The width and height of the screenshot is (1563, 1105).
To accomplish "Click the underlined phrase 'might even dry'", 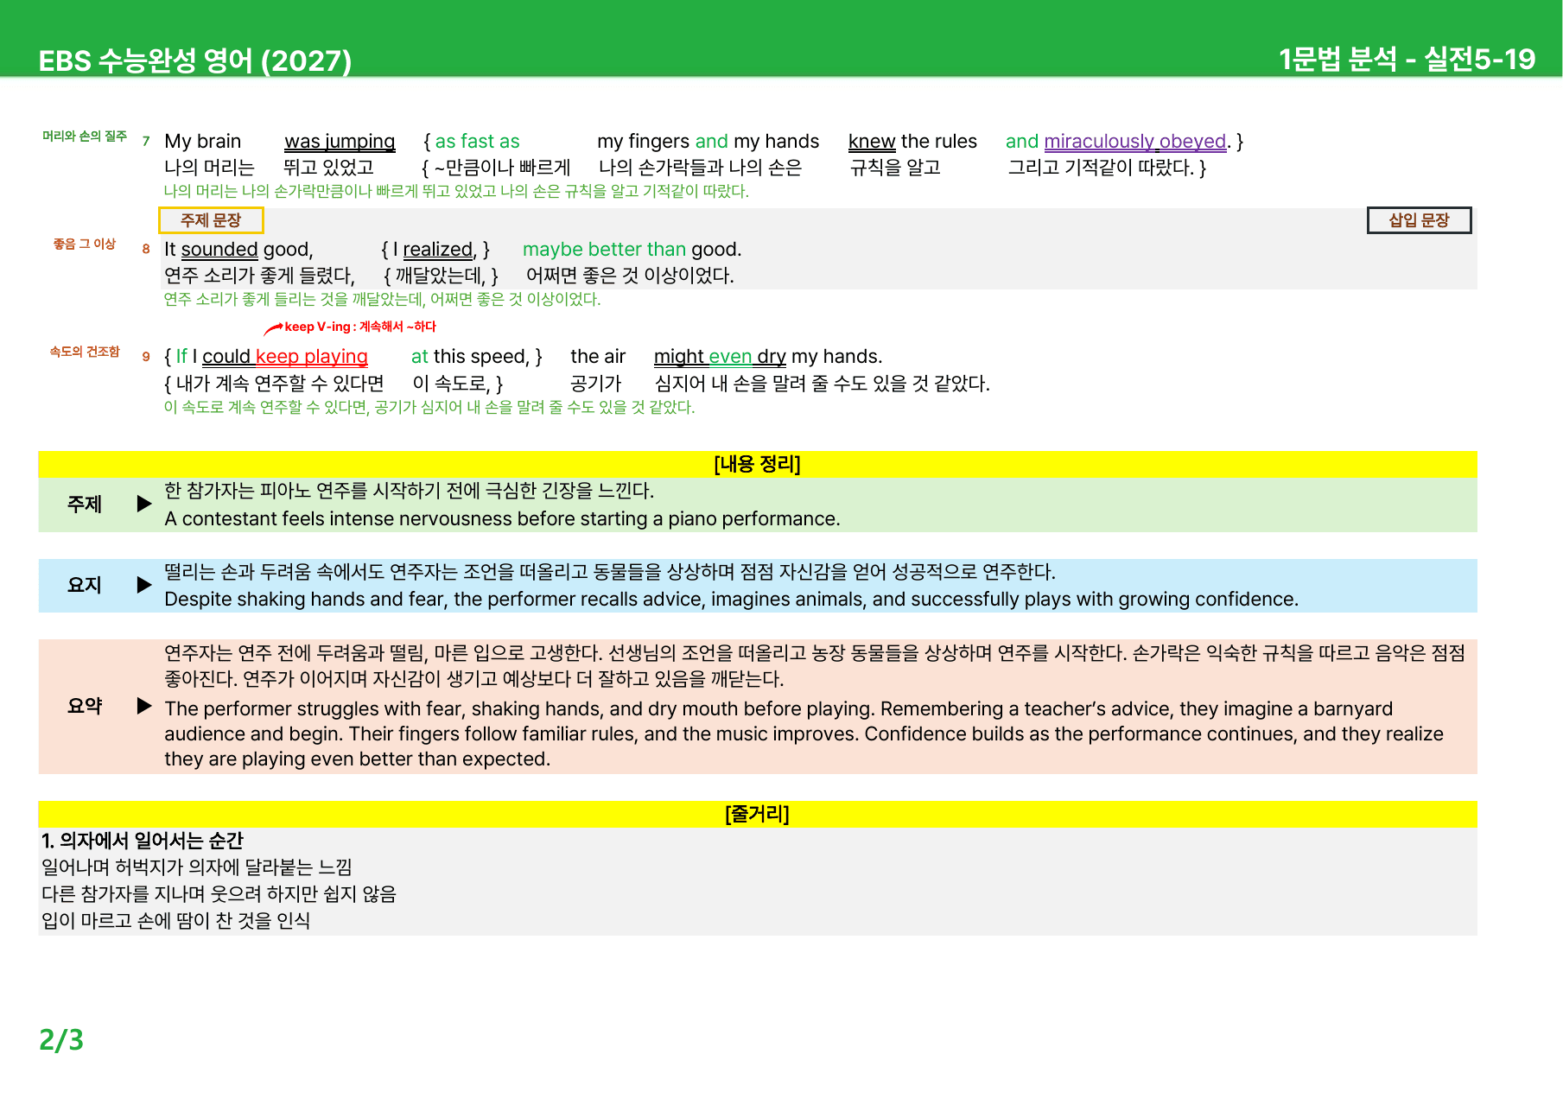I will pyautogui.click(x=720, y=357).
